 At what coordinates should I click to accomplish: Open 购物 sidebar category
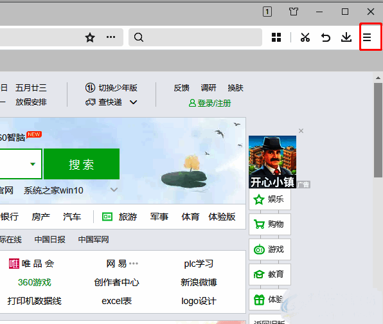270,224
